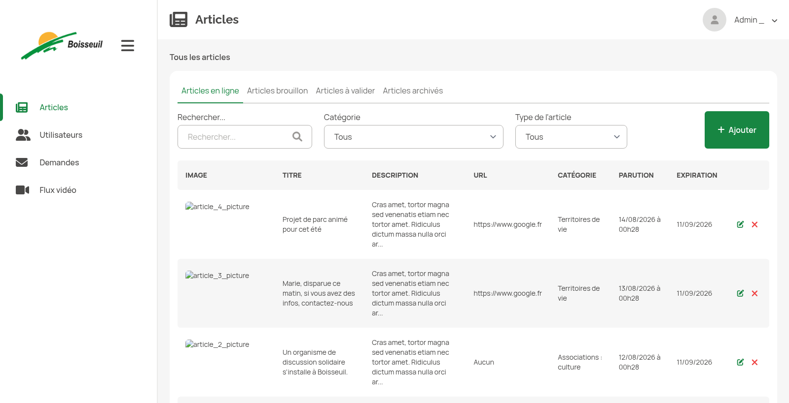This screenshot has height=403, width=789.
Task: Click the '14/08/2026 à 00h28' parution cell
Action: (640, 224)
